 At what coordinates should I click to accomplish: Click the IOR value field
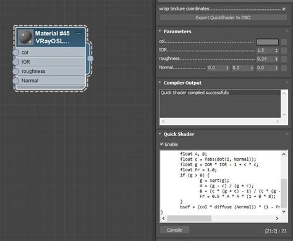[265, 51]
